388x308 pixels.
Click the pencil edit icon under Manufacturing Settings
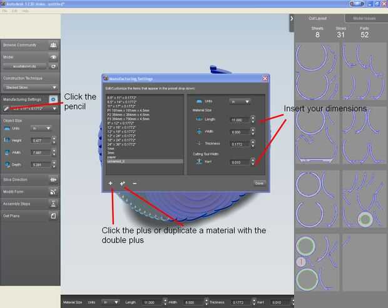click(6, 109)
